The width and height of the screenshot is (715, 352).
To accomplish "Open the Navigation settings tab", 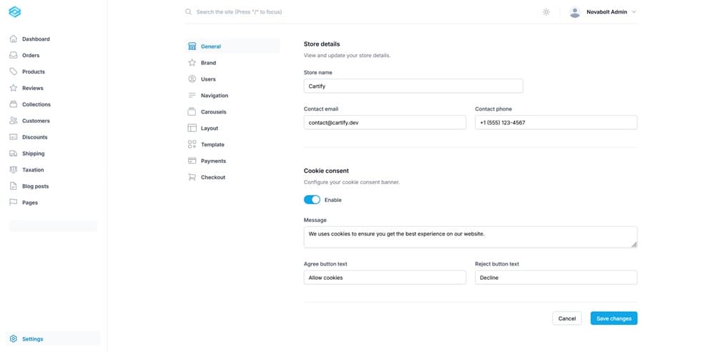I will [214, 96].
